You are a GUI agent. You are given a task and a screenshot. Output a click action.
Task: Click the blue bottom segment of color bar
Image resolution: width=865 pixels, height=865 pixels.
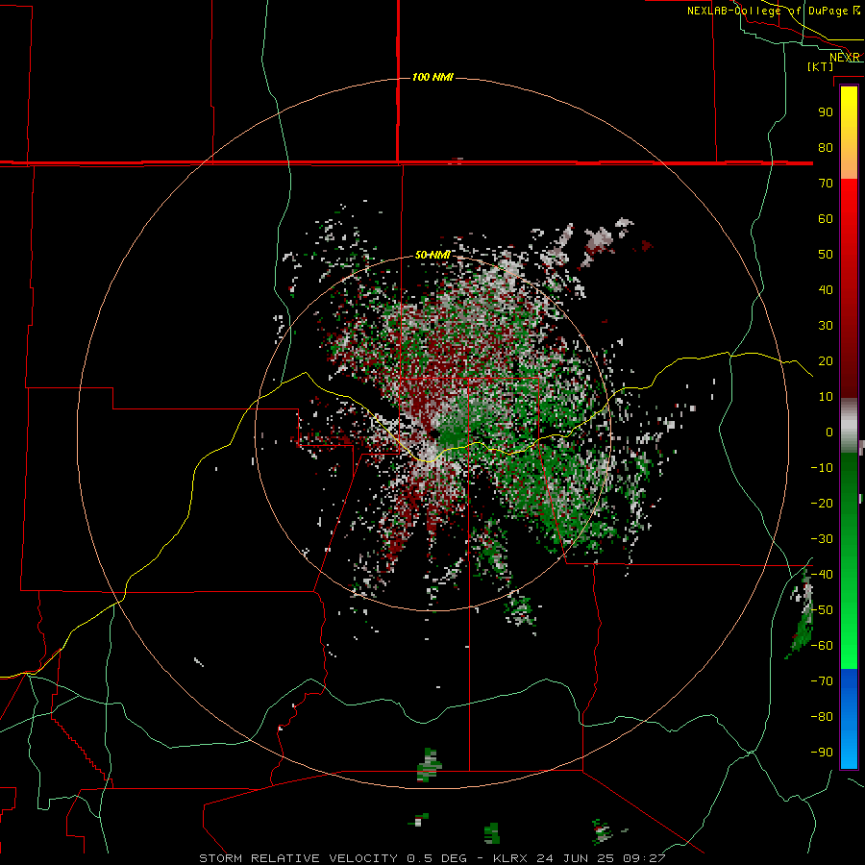[x=849, y=719]
